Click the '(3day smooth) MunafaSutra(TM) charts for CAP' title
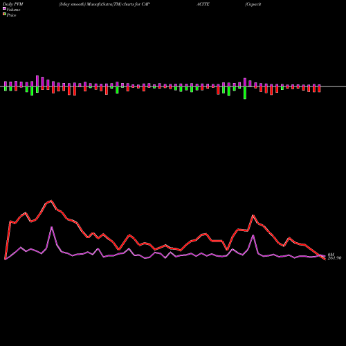This screenshot has width=346, height=346. (x=104, y=4)
